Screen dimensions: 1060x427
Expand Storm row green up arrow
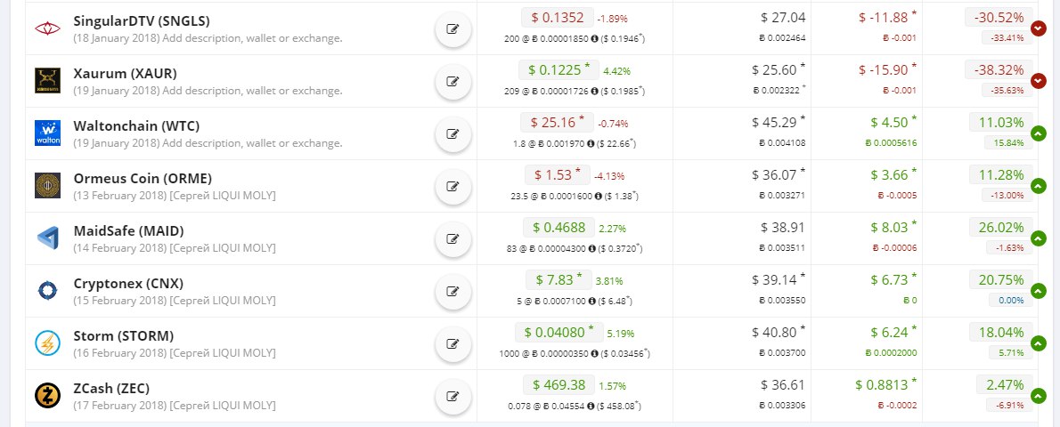1039,343
